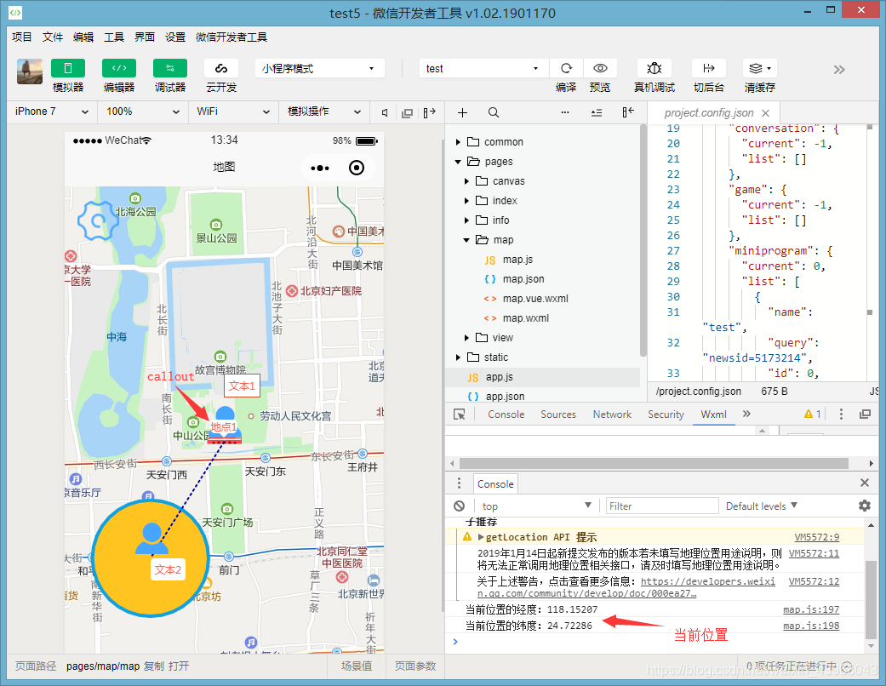Screen dimensions: 886x686
Task: Clear the console with the ban icon
Action: (x=460, y=506)
